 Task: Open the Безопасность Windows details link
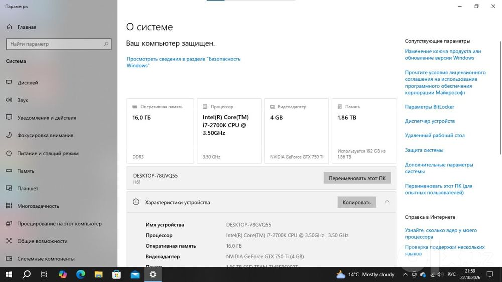point(183,62)
